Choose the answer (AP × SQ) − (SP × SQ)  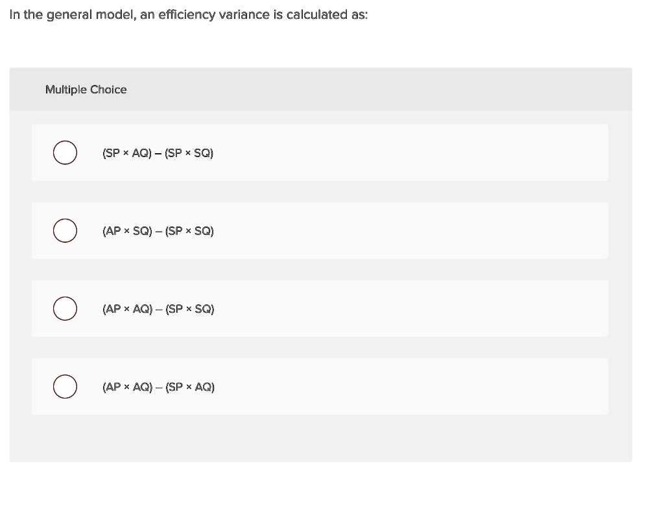click(x=158, y=230)
